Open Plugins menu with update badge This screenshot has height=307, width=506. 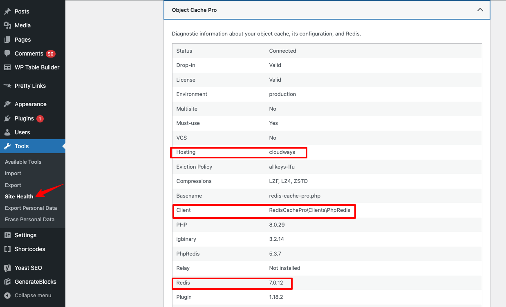point(33,118)
